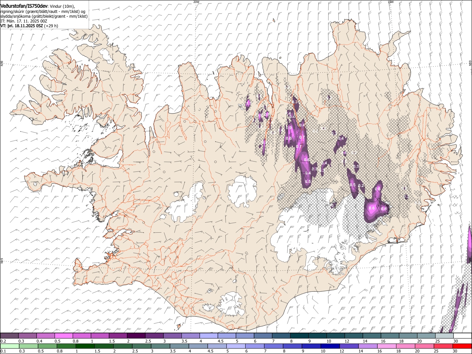Select light pink lower swatch between 16 and 18
The height and width of the screenshot is (354, 472).
point(386,346)
